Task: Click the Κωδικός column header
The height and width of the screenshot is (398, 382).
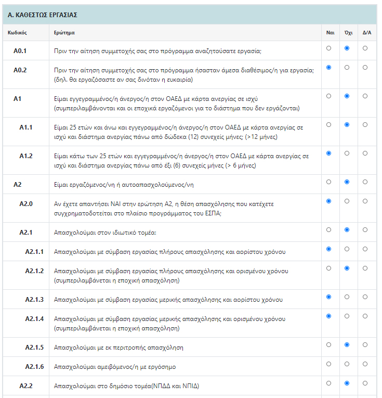Action: (x=18, y=32)
